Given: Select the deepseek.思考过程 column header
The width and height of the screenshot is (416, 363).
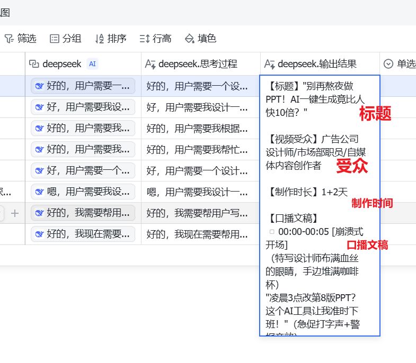Looking at the screenshot, I should pos(200,64).
